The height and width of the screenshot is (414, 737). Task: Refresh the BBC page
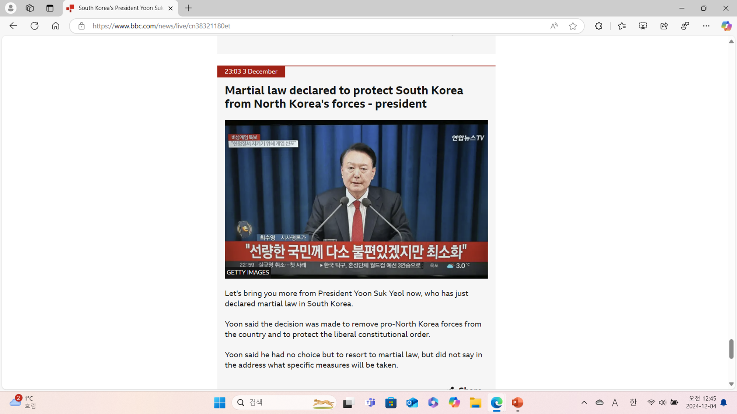click(x=34, y=26)
